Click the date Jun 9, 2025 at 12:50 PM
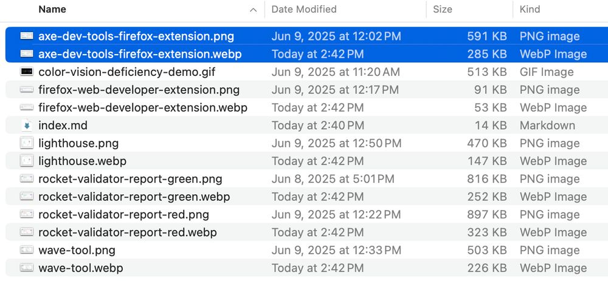The image size is (608, 281). pos(336,143)
